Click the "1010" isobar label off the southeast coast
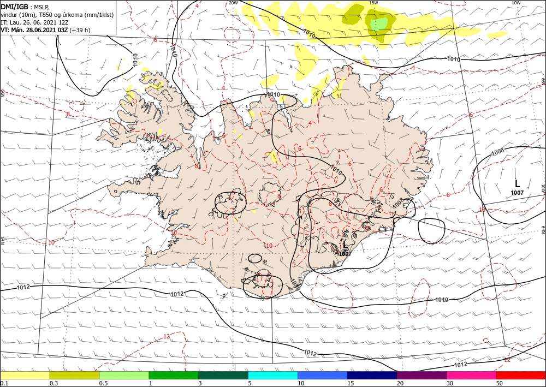This screenshot has height=387, width=546. 442,300
